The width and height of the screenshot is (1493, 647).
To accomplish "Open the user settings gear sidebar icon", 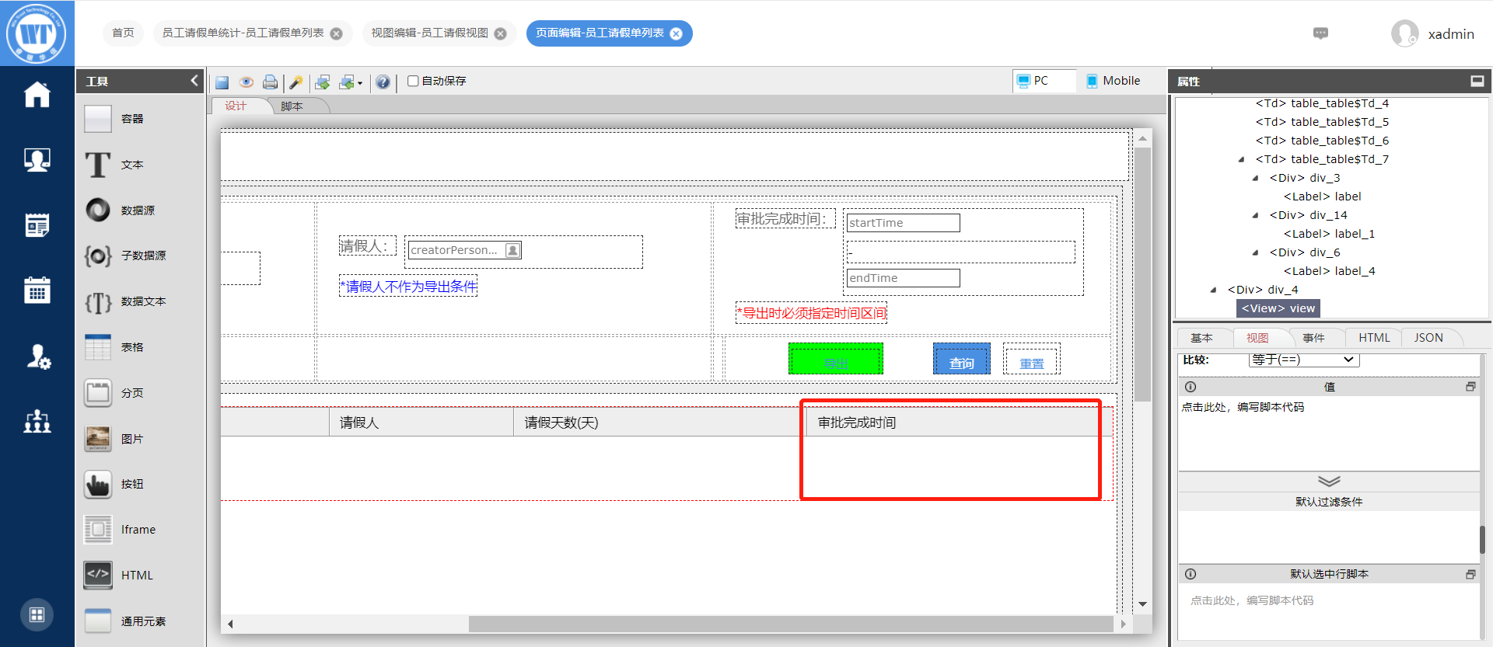I will (37, 357).
